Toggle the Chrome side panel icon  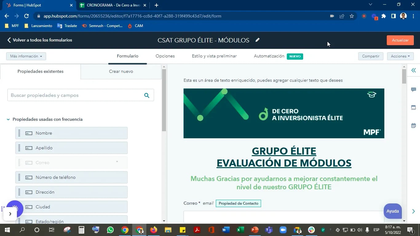(393, 16)
